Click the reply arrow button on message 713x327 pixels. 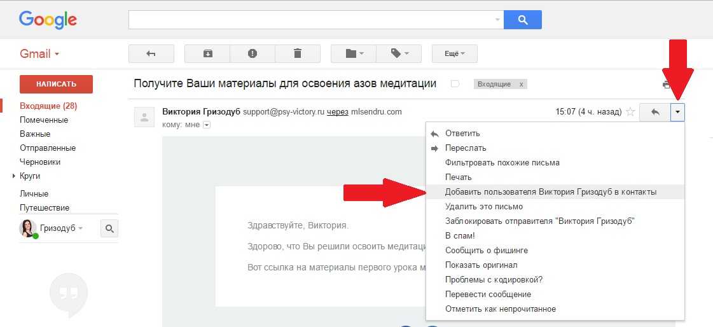pos(655,112)
